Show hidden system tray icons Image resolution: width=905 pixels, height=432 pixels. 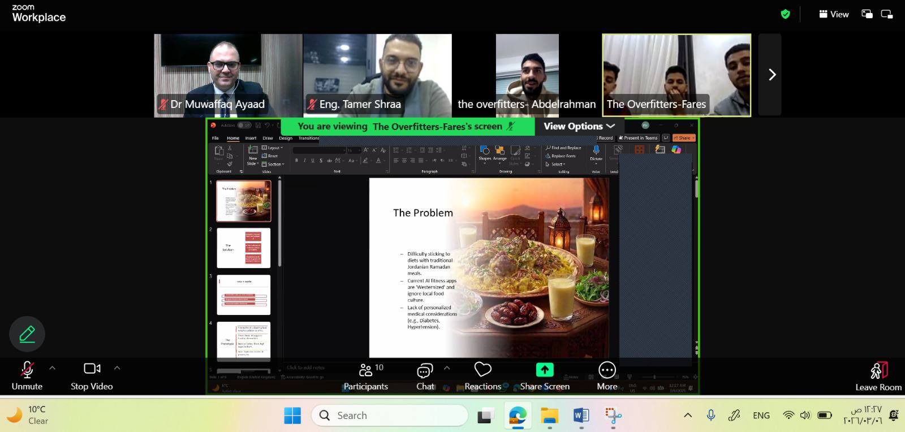point(688,416)
